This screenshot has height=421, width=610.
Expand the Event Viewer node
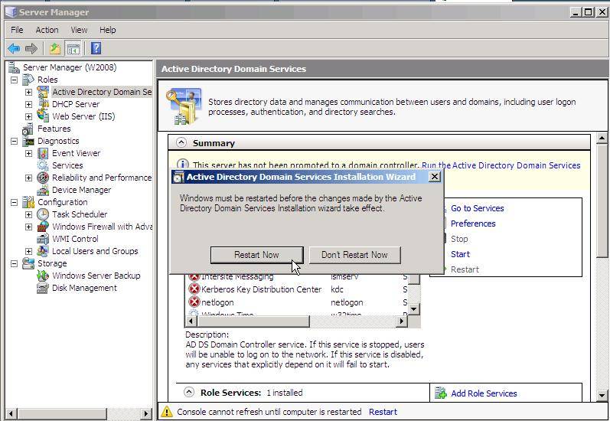coord(29,153)
